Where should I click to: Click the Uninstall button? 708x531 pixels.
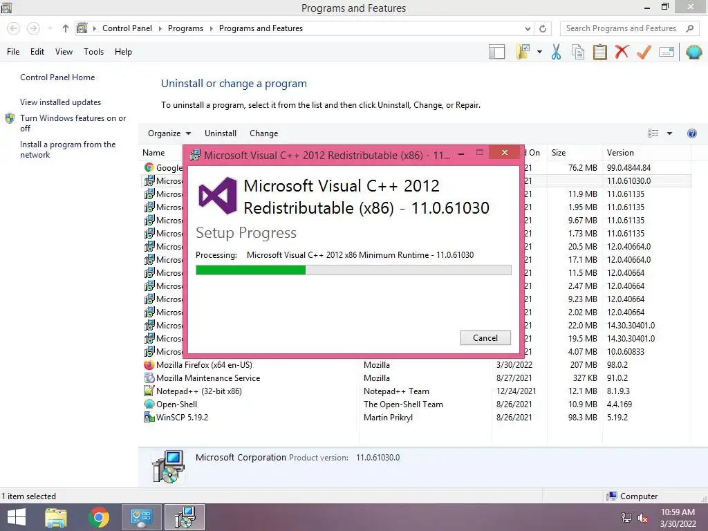221,133
